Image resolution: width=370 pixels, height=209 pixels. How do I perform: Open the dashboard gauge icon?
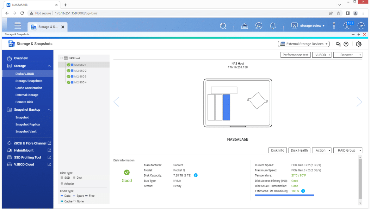coord(361,26)
